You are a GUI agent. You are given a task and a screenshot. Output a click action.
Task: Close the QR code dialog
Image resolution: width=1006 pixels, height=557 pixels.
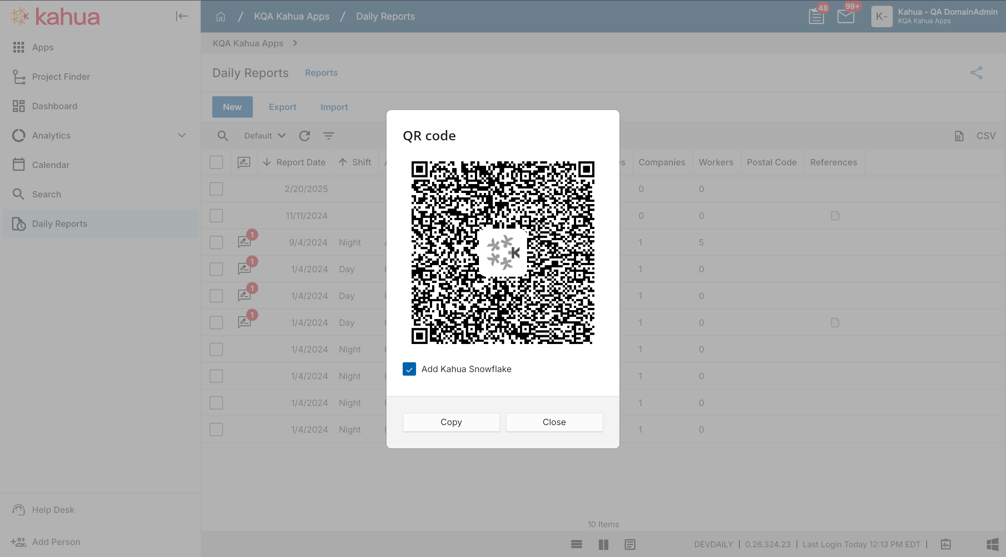tap(554, 422)
